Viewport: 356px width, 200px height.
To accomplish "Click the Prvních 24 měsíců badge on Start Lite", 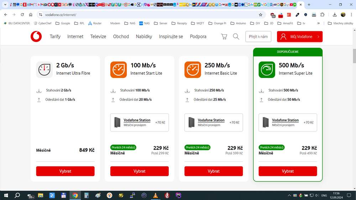I will coord(123,148).
